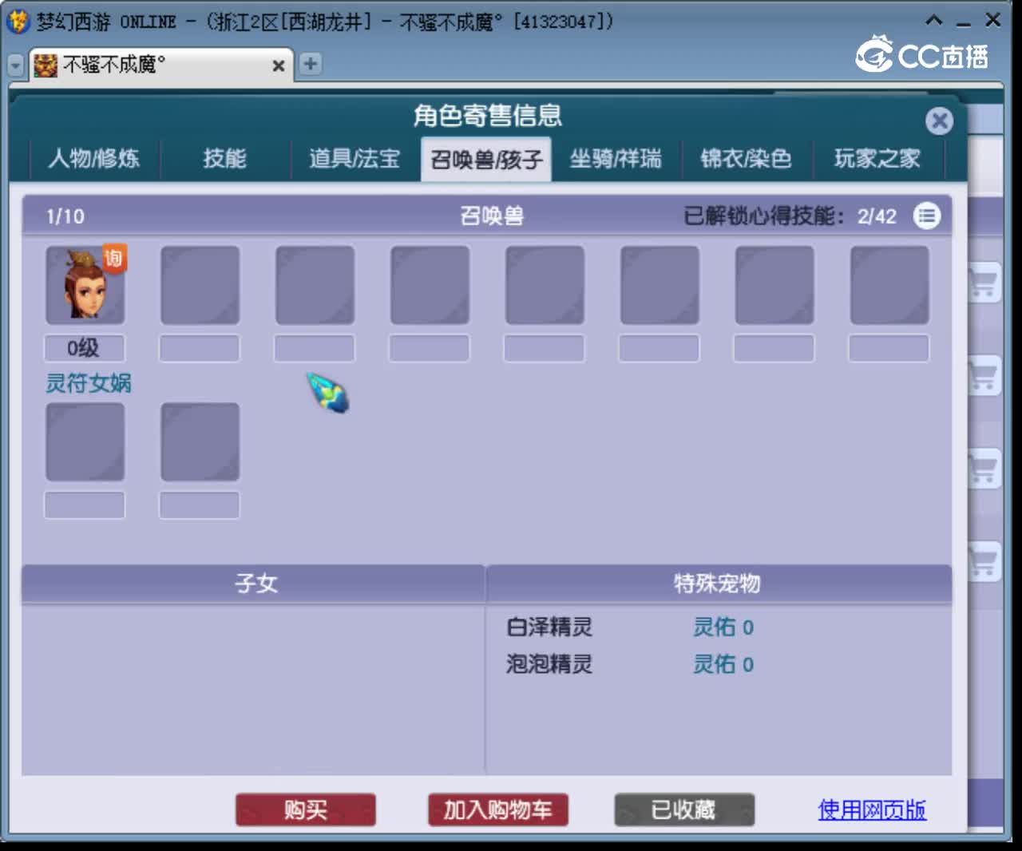Click the 1/10 pet count label
Image resolution: width=1022 pixels, height=851 pixels.
(65, 216)
